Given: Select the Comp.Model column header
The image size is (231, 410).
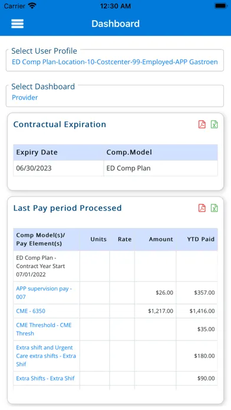Looking at the screenshot, I should point(129,152).
